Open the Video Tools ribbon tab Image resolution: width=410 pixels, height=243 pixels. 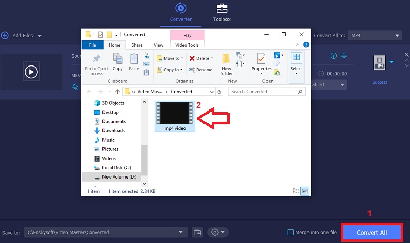click(x=187, y=45)
